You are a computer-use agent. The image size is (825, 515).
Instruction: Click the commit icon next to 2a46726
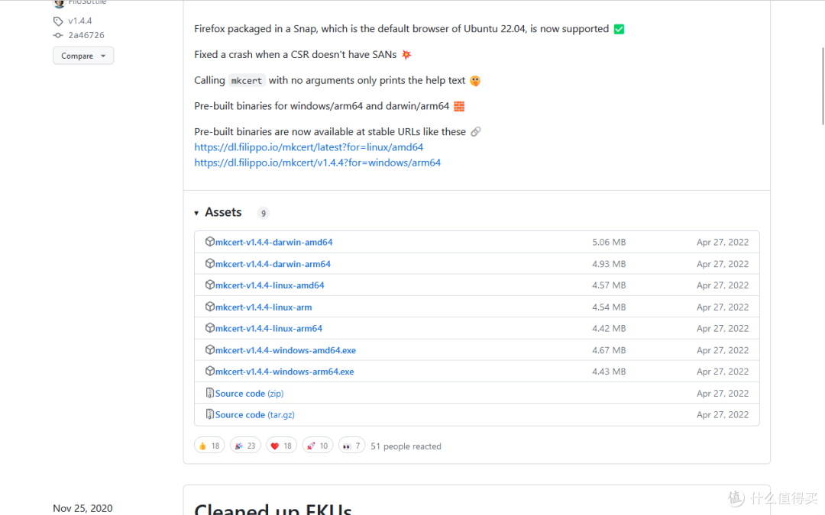(58, 35)
